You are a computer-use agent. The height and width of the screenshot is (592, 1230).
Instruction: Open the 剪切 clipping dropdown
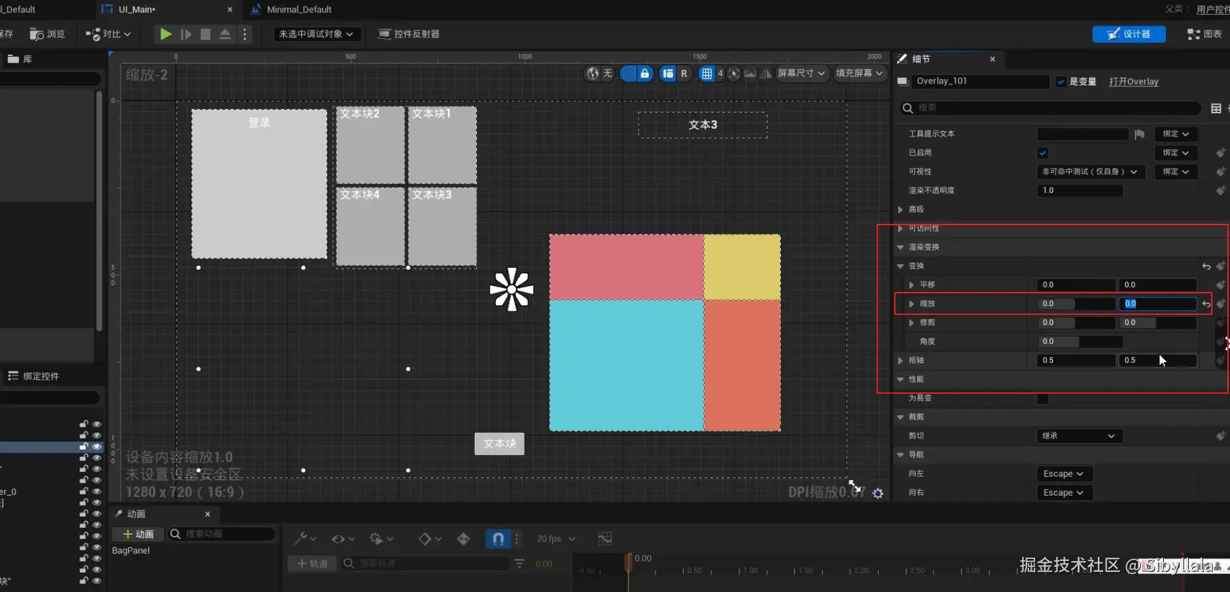click(1080, 436)
